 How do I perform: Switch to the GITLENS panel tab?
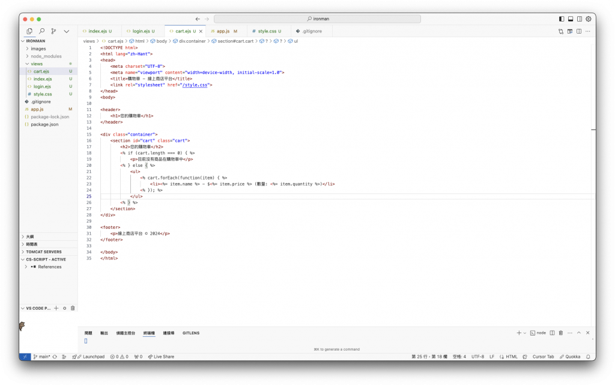click(x=191, y=333)
